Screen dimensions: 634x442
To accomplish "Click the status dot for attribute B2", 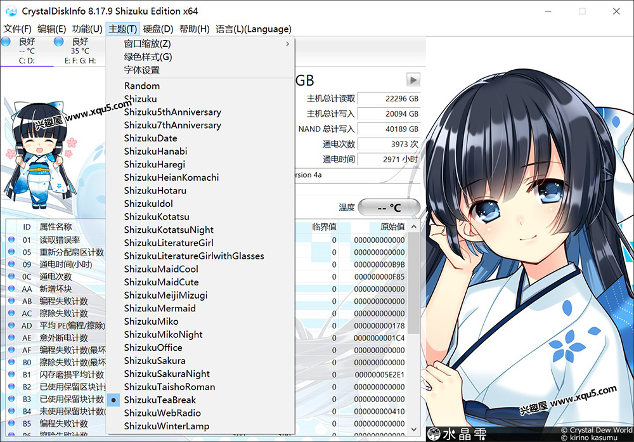I will (11, 387).
